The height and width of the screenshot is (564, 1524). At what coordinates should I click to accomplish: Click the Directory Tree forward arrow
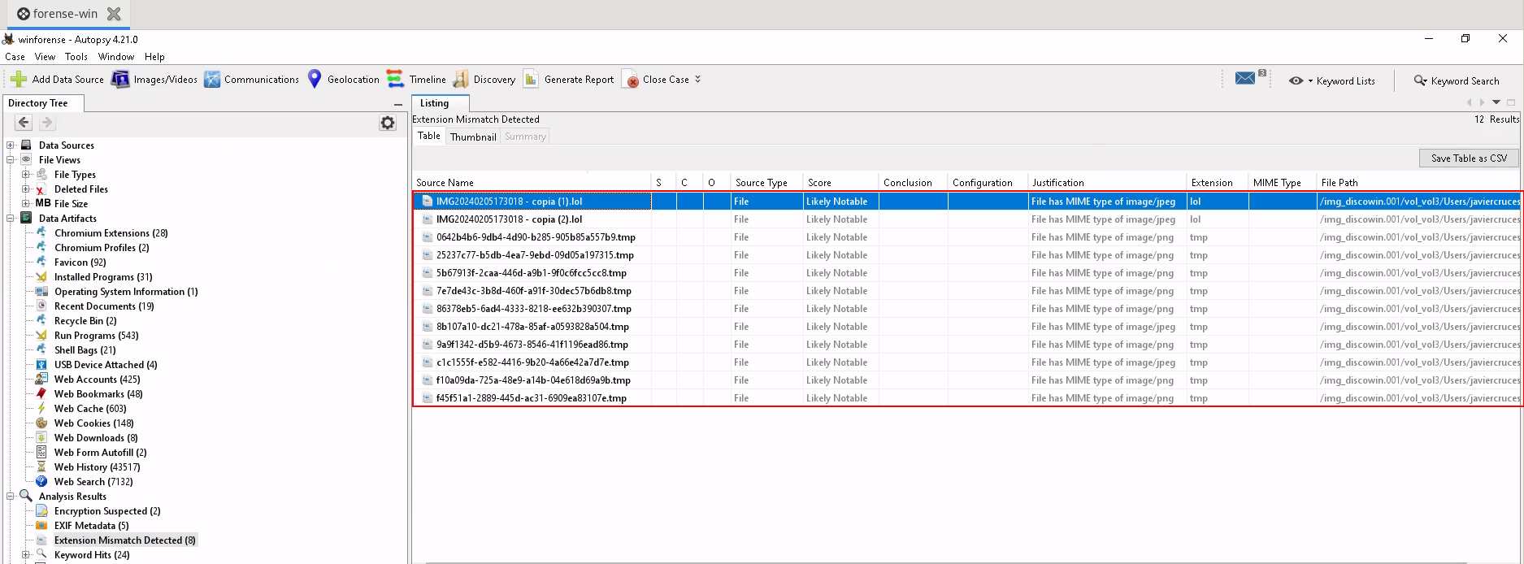[x=47, y=123]
